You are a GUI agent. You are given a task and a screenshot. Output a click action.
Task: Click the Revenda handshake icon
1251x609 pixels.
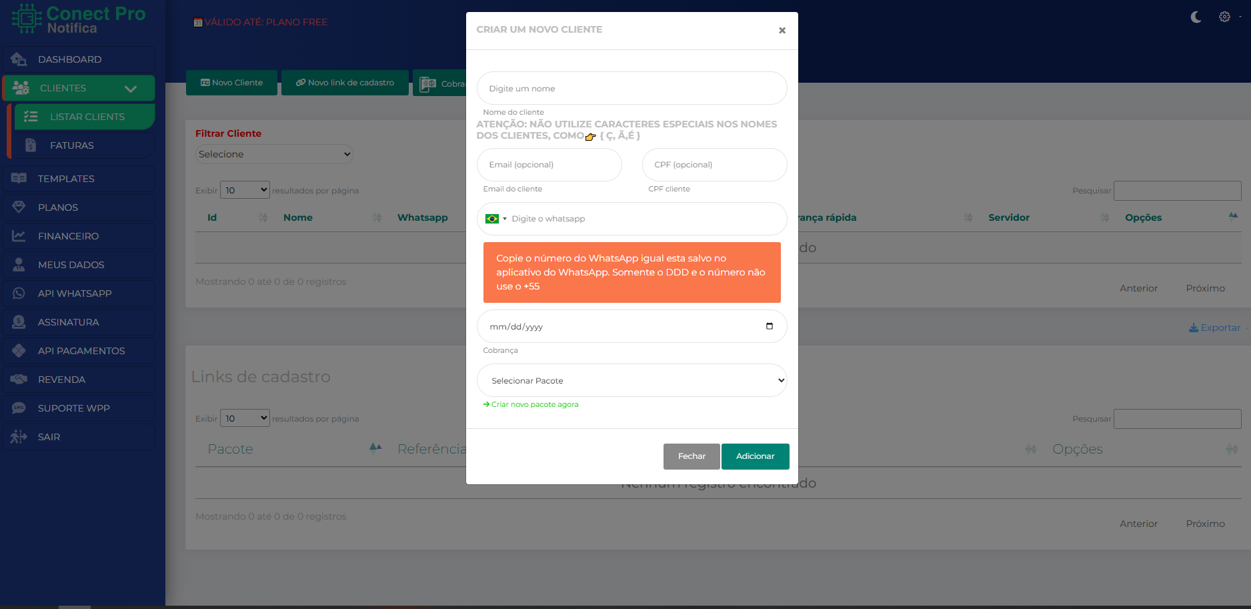tap(19, 380)
